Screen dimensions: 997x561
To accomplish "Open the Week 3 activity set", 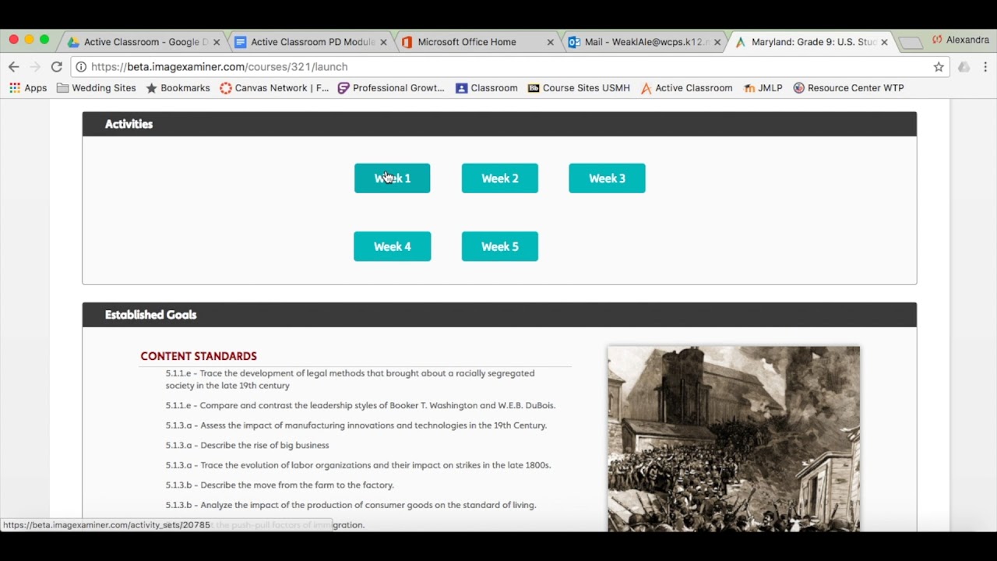I will tap(607, 178).
